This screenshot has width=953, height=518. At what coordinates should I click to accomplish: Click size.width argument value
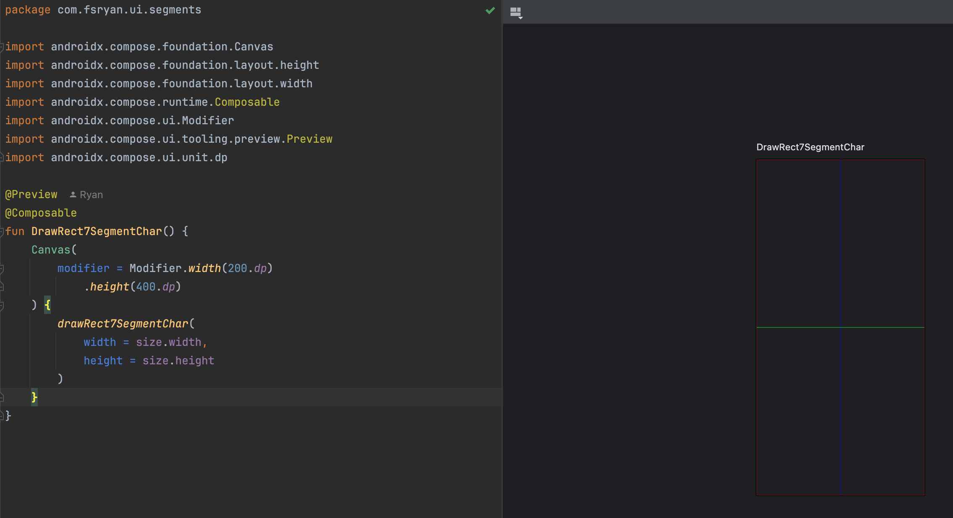point(168,342)
